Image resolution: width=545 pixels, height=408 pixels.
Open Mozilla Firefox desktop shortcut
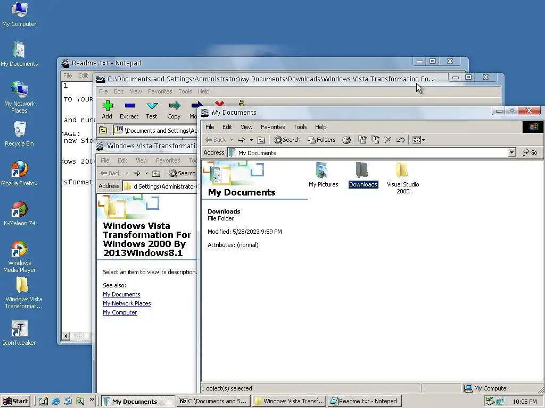click(x=20, y=174)
